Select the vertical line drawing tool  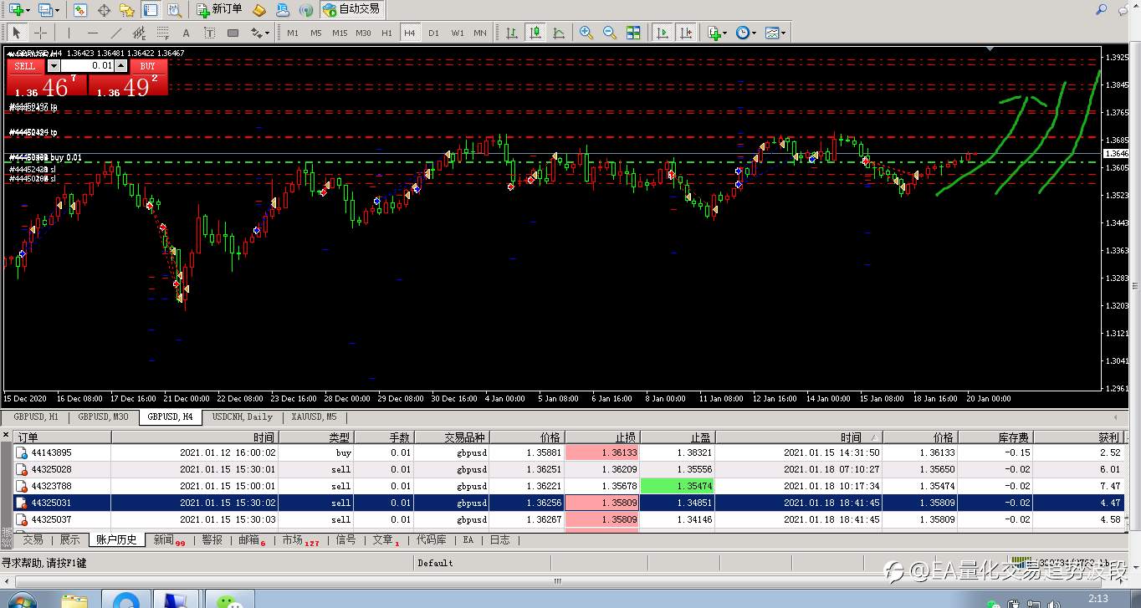coord(69,33)
